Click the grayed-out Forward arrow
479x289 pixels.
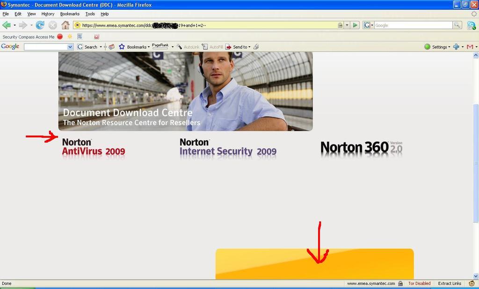[23, 25]
